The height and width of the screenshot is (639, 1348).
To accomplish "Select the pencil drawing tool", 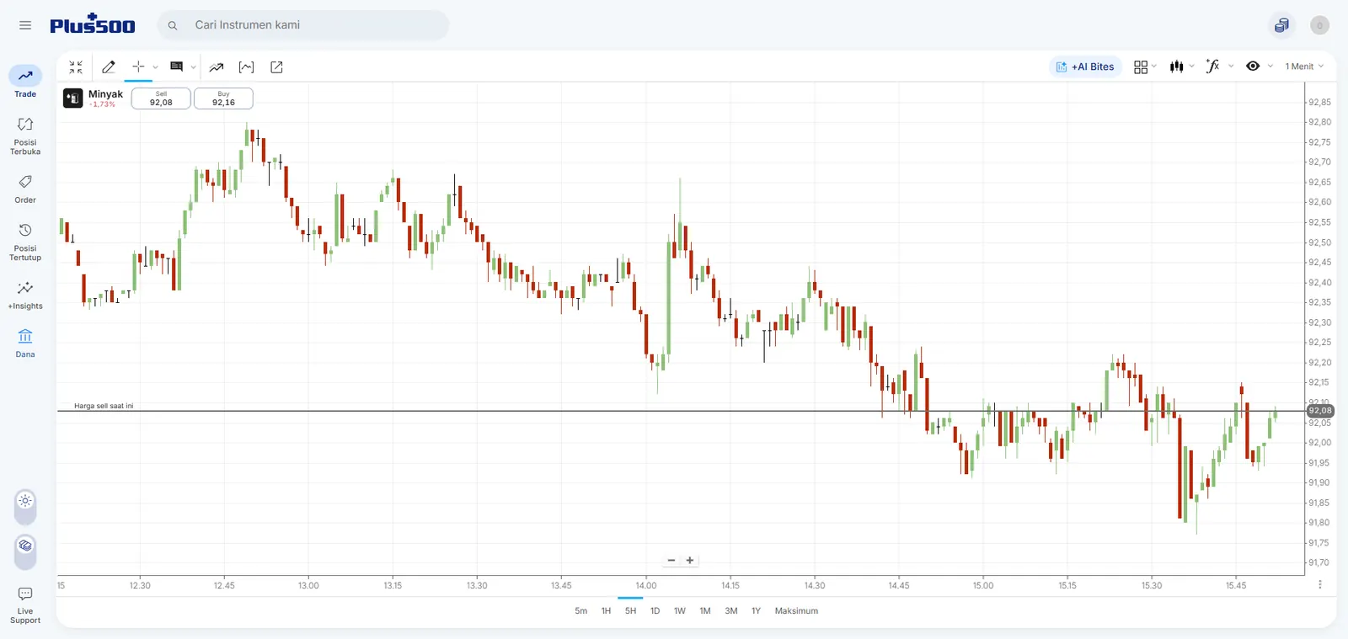I will pos(109,67).
